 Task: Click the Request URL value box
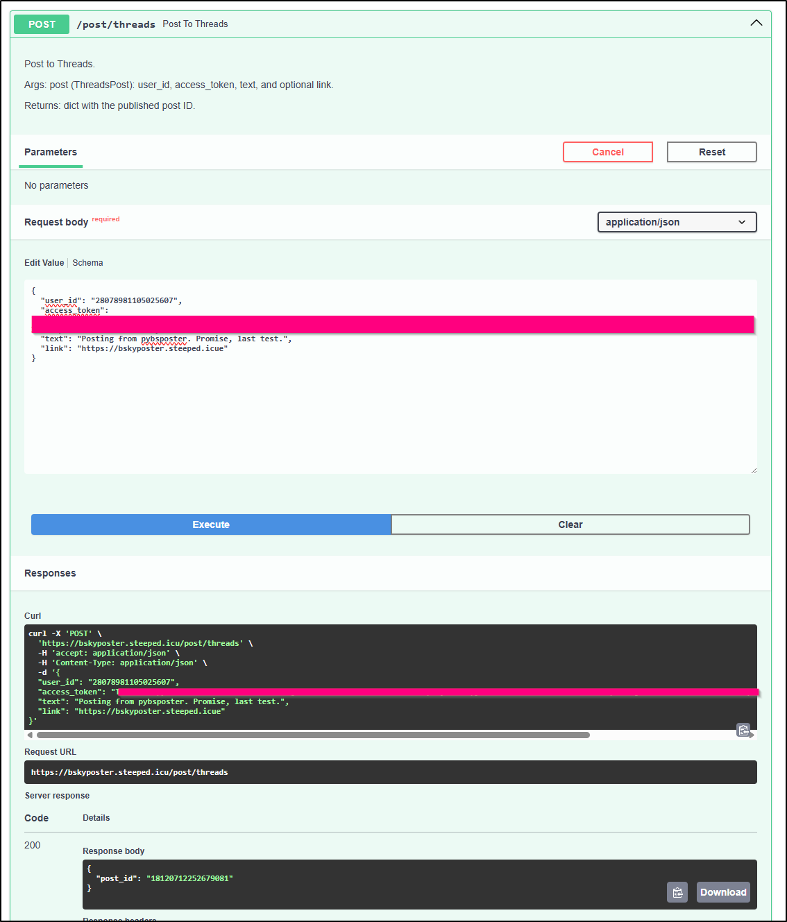click(x=391, y=772)
